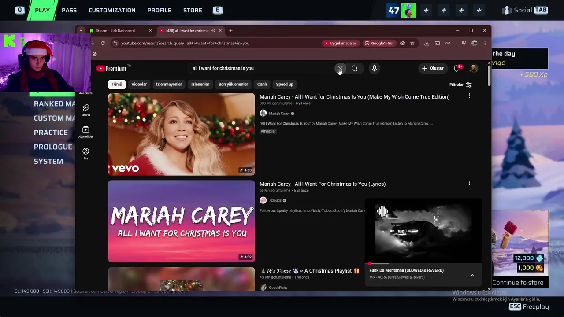
Task: Open more options for Make My Wish video
Action: click(469, 96)
